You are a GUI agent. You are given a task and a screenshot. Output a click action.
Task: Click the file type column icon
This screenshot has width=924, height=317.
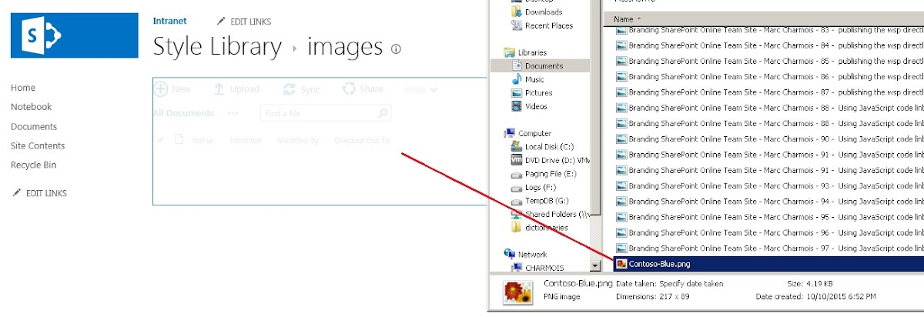tap(179, 140)
